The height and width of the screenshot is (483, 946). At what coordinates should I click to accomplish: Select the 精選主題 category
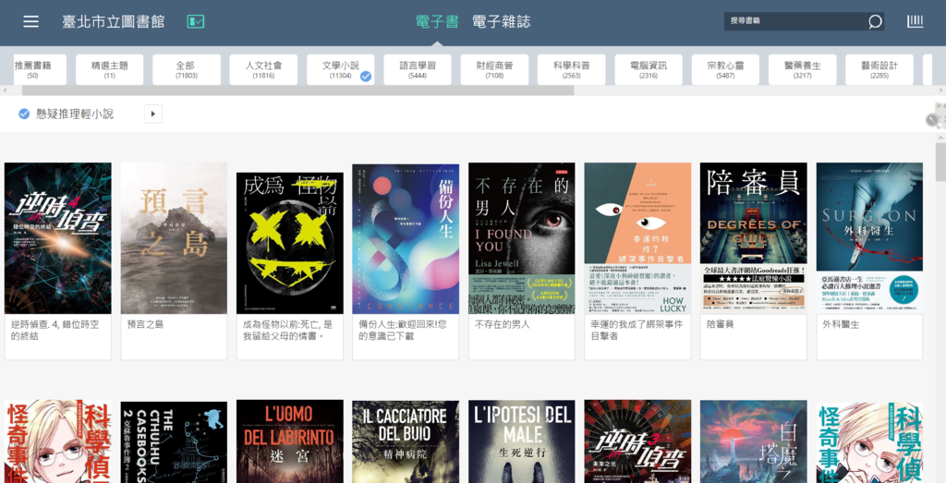[109, 69]
